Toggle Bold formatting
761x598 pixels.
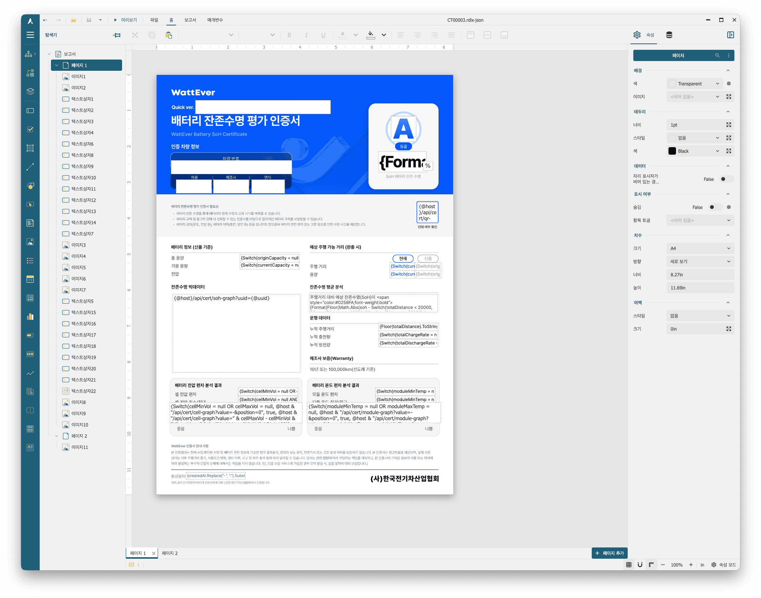coord(289,35)
